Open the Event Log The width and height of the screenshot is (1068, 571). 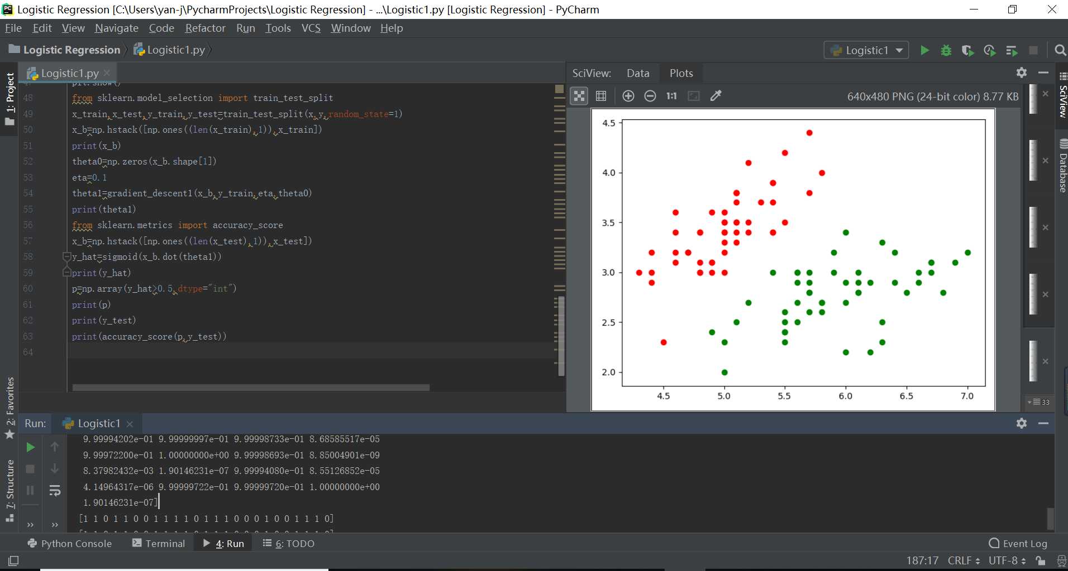(1018, 543)
